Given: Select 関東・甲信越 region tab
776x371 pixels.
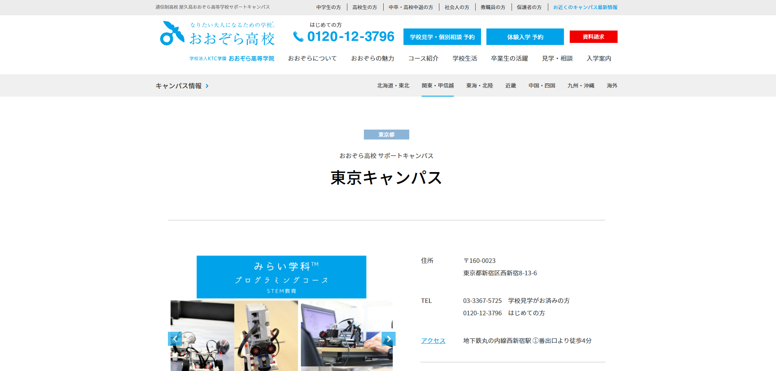Looking at the screenshot, I should pyautogui.click(x=438, y=85).
